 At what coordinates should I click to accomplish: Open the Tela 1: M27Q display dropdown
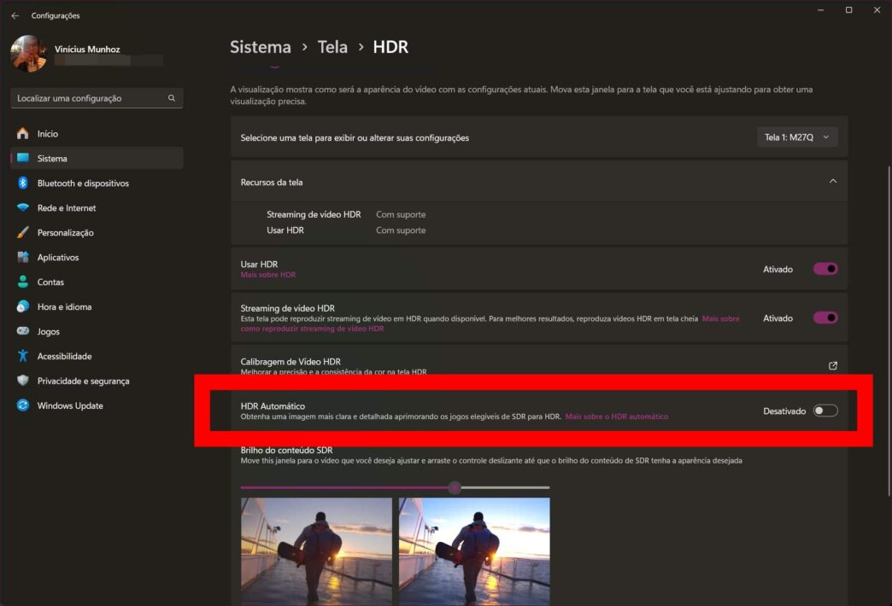[797, 137]
